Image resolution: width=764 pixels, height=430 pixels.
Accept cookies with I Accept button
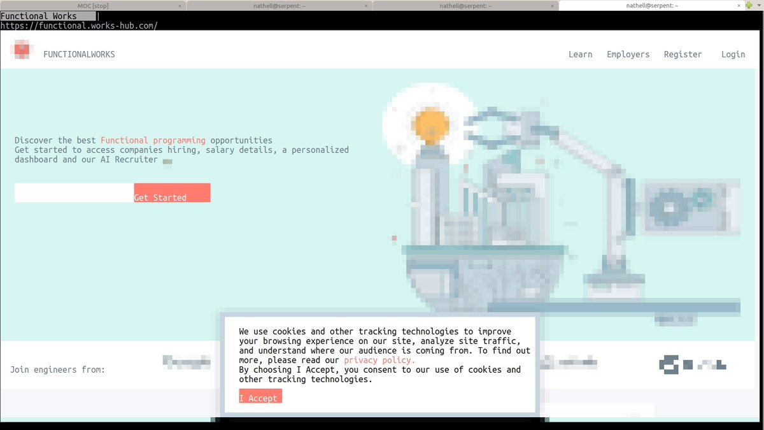260,396
